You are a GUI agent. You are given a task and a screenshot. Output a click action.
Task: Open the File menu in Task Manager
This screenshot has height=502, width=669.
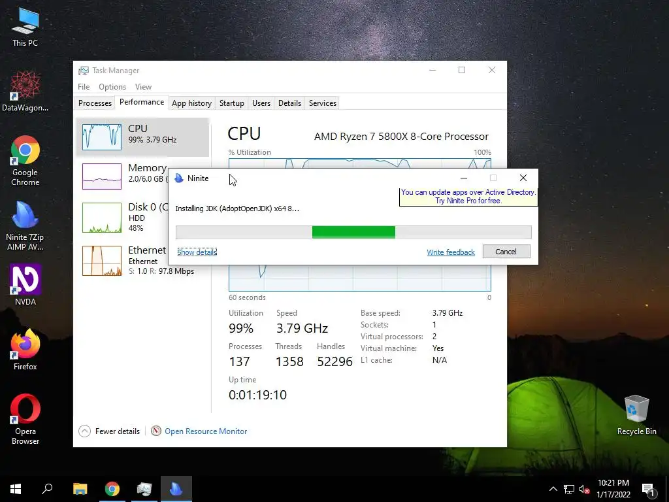tap(84, 87)
